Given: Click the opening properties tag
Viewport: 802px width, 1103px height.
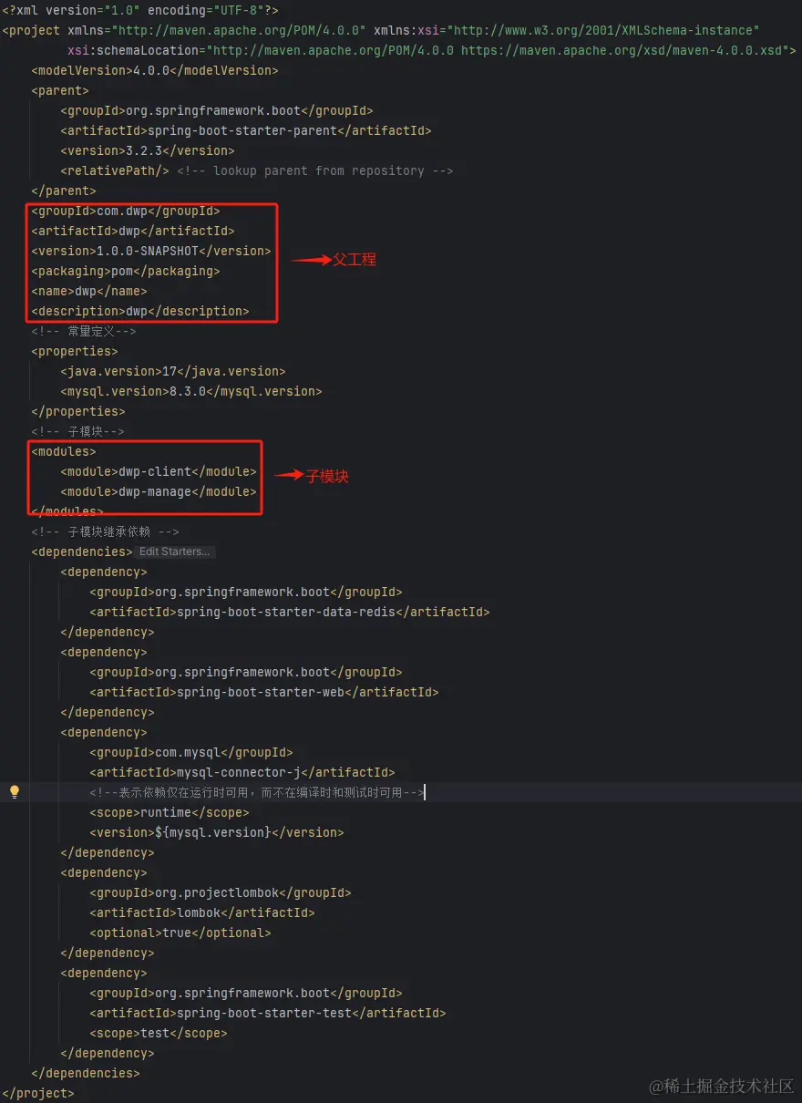Looking at the screenshot, I should point(75,351).
